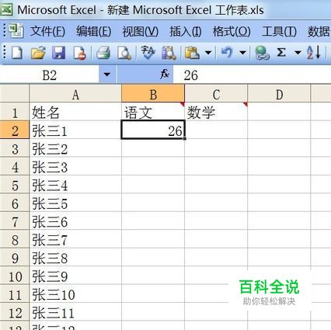Click the AutoSum sigma icon
331x330 pixels.
pos(281,53)
